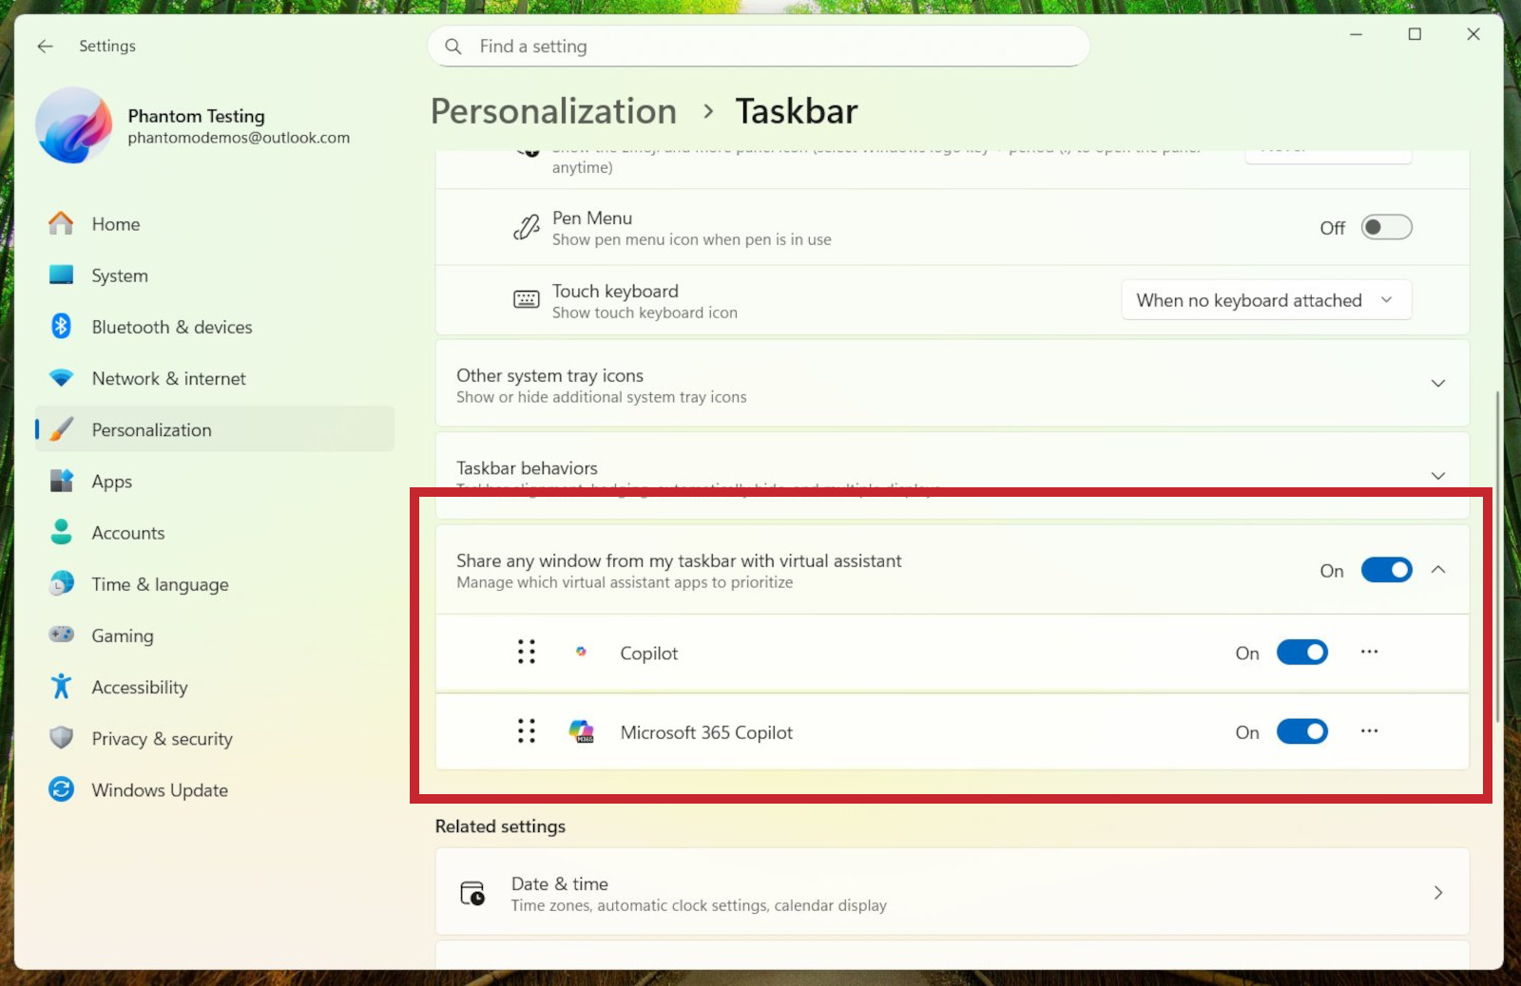Viewport: 1521px width, 986px height.
Task: Click the Pen Menu icon
Action: click(x=526, y=227)
